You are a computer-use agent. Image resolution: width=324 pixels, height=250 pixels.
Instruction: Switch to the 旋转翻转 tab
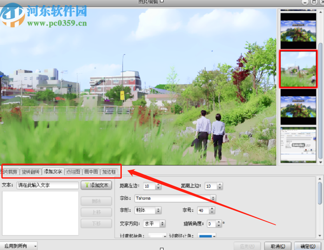tap(31, 172)
